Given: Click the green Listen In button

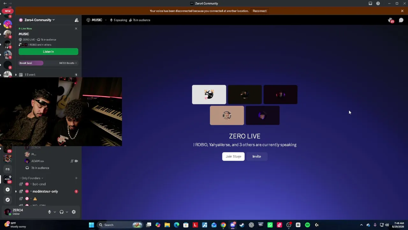Looking at the screenshot, I should [48, 52].
